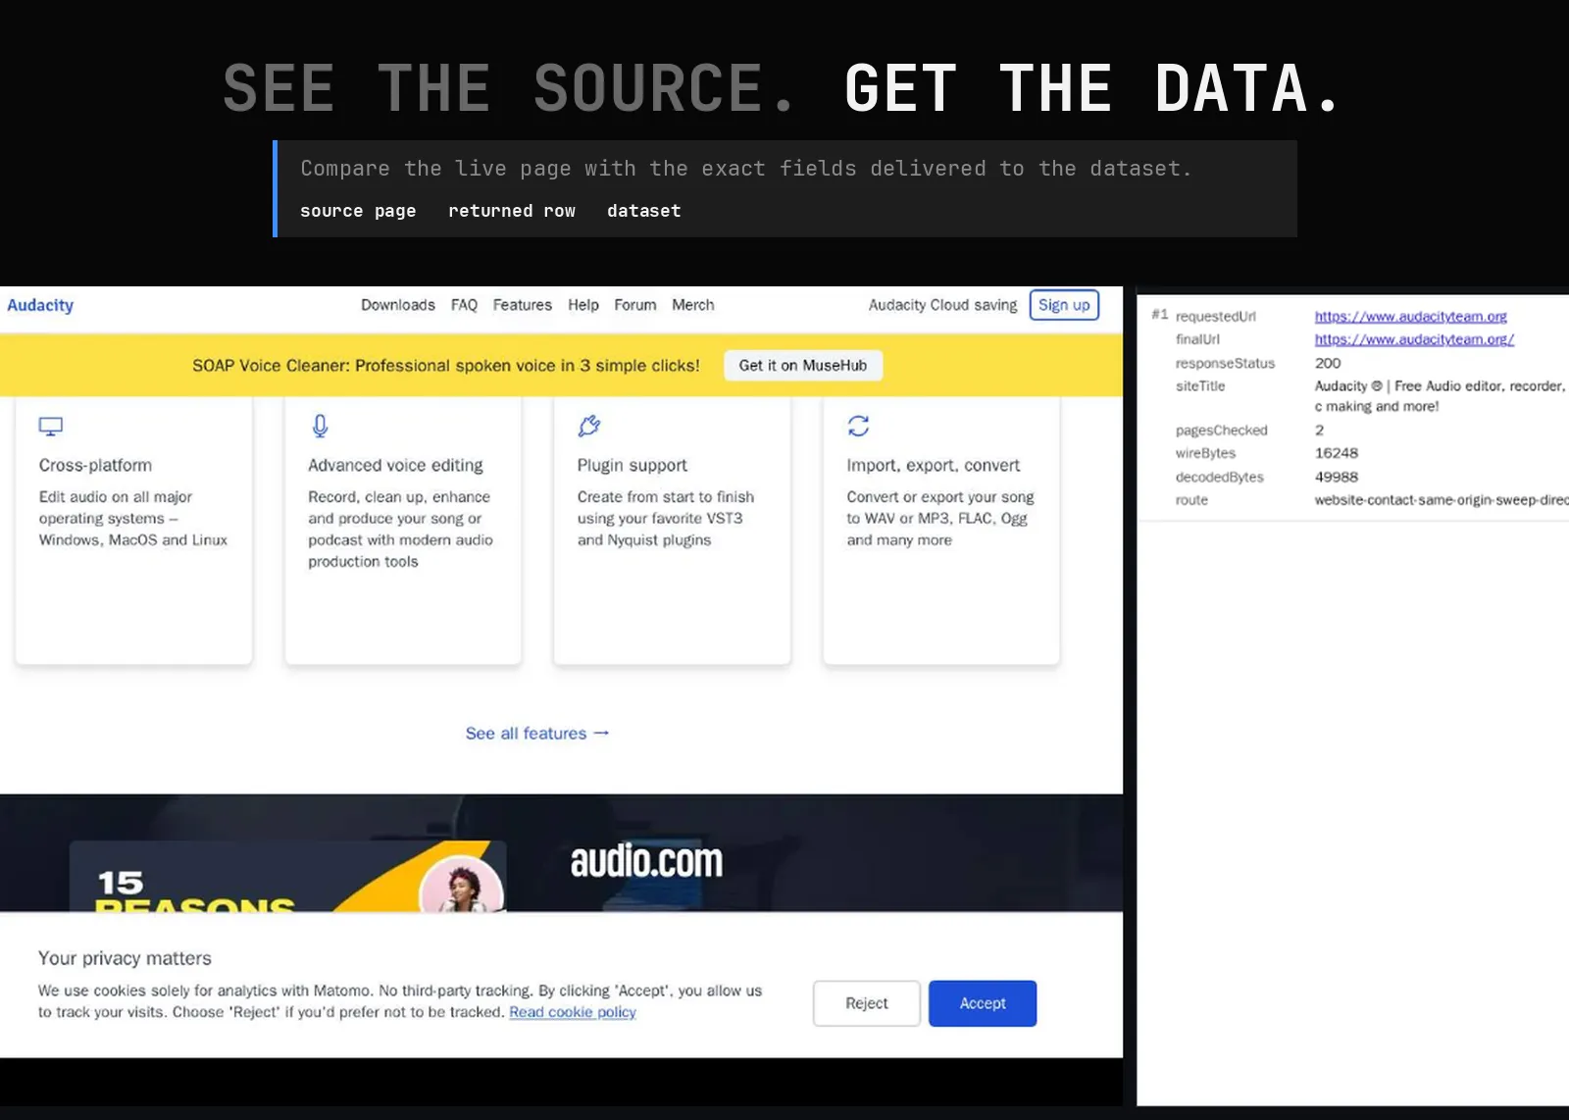Click the audio.com logo text
The height and width of the screenshot is (1120, 1569).
(x=646, y=861)
